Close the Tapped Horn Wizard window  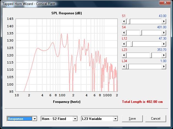165,2
